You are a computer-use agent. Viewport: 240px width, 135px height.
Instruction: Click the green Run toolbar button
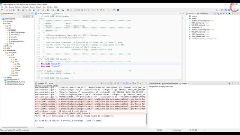pos(58,10)
